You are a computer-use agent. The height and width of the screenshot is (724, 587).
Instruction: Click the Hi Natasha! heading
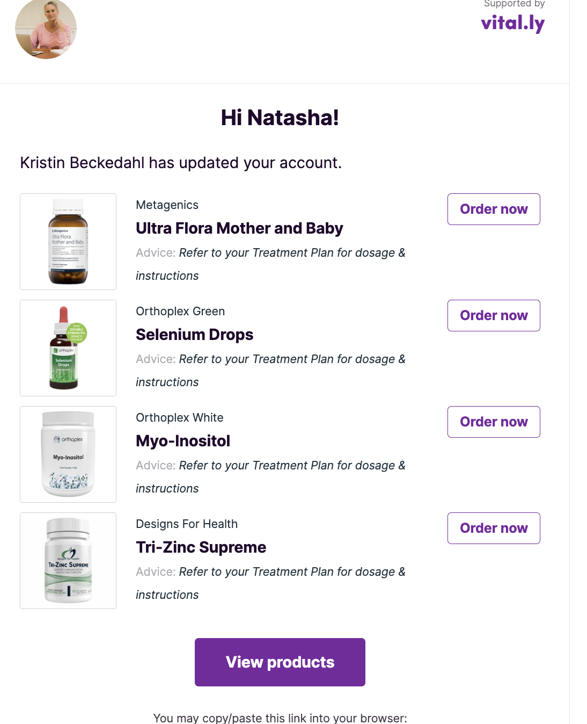[x=280, y=118]
